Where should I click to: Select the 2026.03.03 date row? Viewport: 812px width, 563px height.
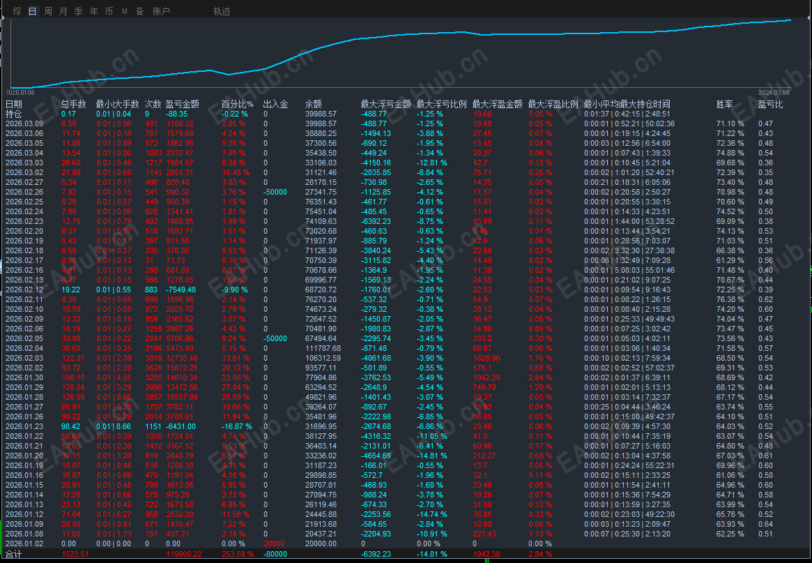pyautogui.click(x=406, y=163)
